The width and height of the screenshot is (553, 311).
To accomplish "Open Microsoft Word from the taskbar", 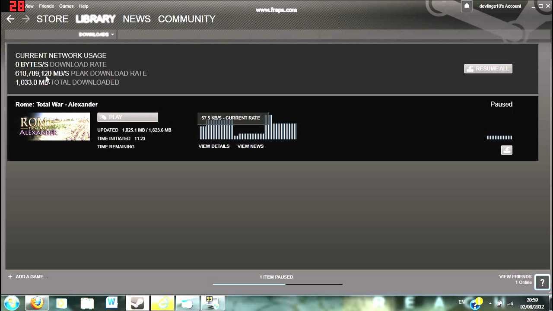I will [112, 303].
